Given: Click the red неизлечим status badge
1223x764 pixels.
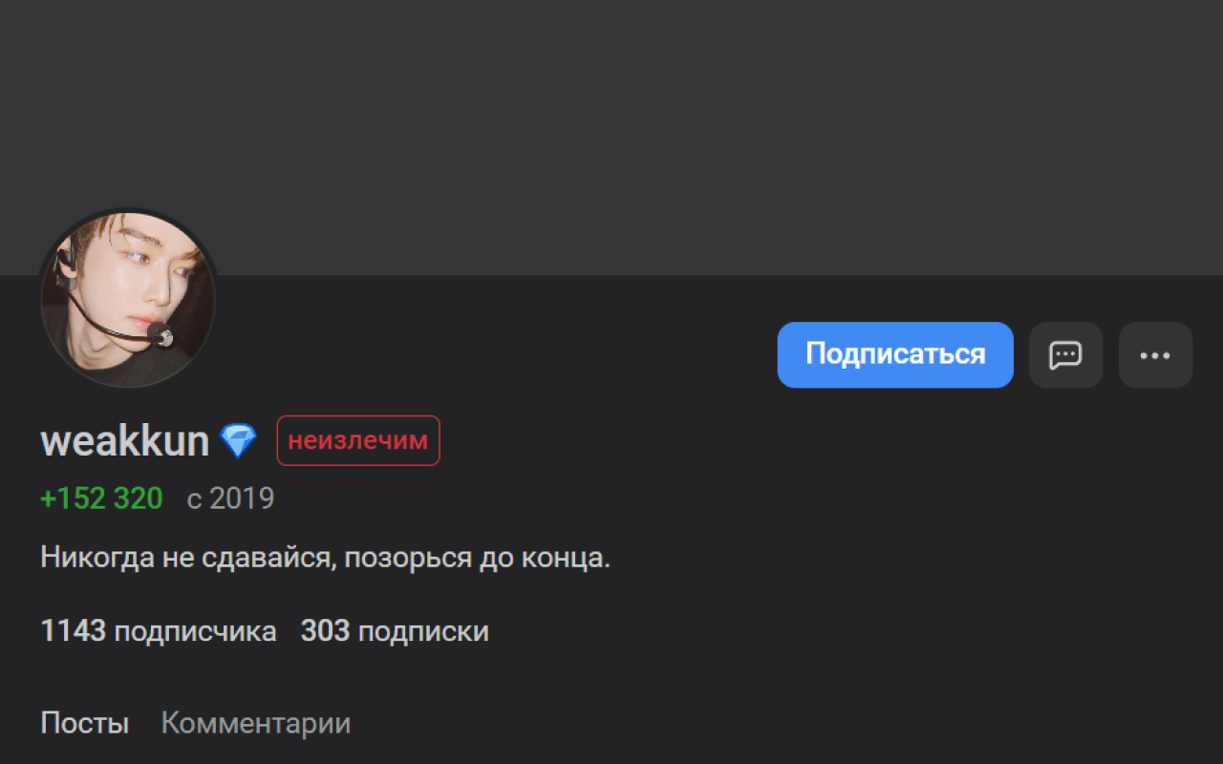Looking at the screenshot, I should tap(358, 441).
